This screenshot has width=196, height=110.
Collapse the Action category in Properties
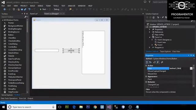pyautogui.click(x=146, y=66)
